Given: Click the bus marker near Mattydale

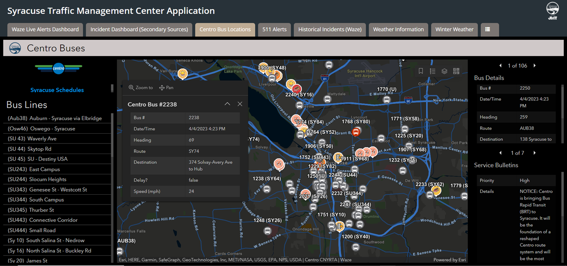Looking at the screenshot, I should (x=326, y=100).
